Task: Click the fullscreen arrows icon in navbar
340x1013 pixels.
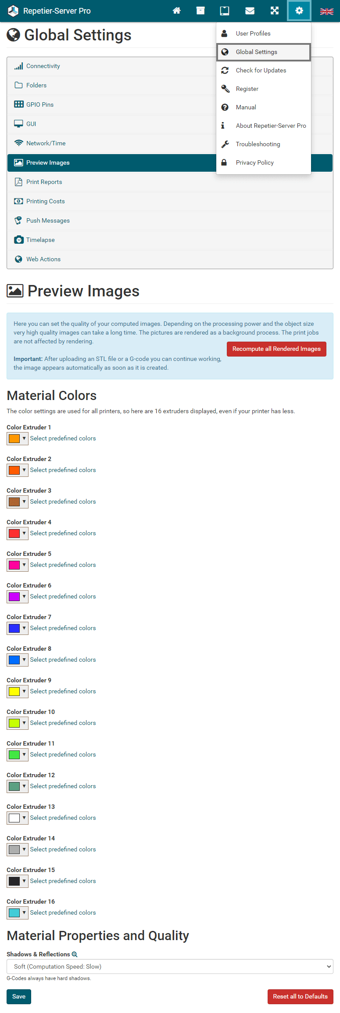Action: pyautogui.click(x=275, y=11)
